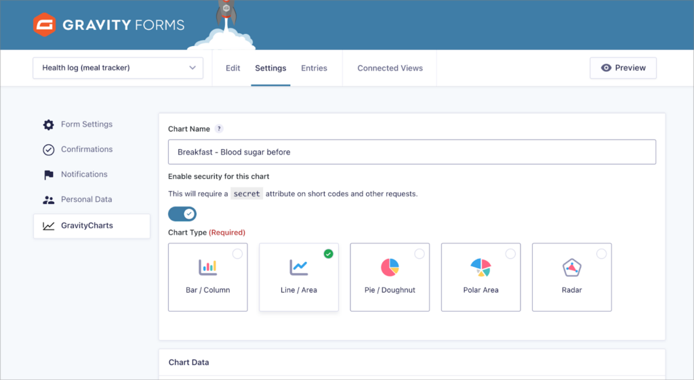The height and width of the screenshot is (380, 694).
Task: Click into the Chart Name input field
Action: pos(411,152)
